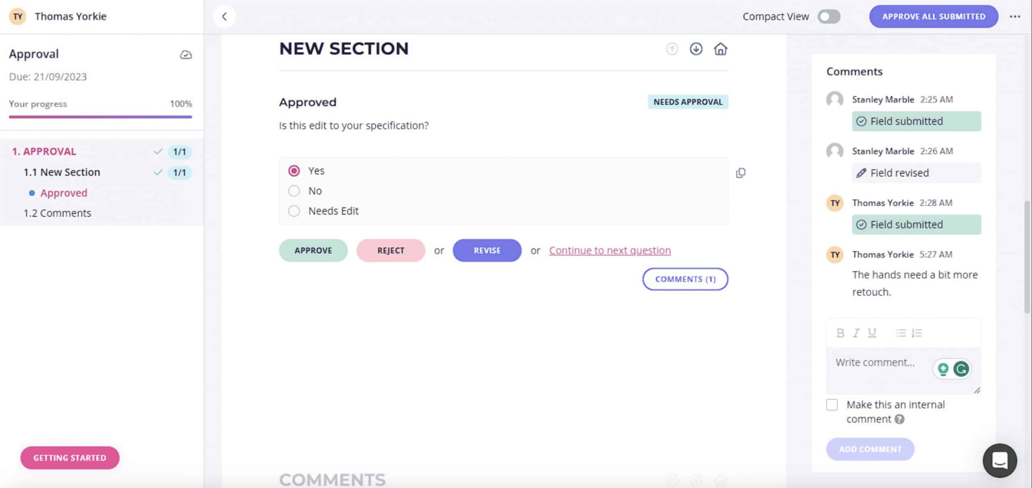
Task: Click the underline formatting icon in comments
Action: tap(871, 333)
